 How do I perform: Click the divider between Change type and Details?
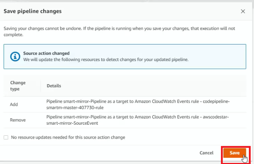[40, 86]
